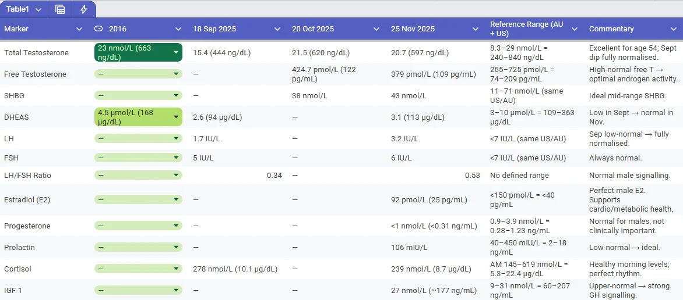
Task: Open the 25 Nov 2025 column filter arrow
Action: click(x=476, y=29)
